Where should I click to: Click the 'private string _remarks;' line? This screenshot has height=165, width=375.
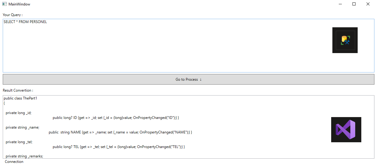pos(24,156)
